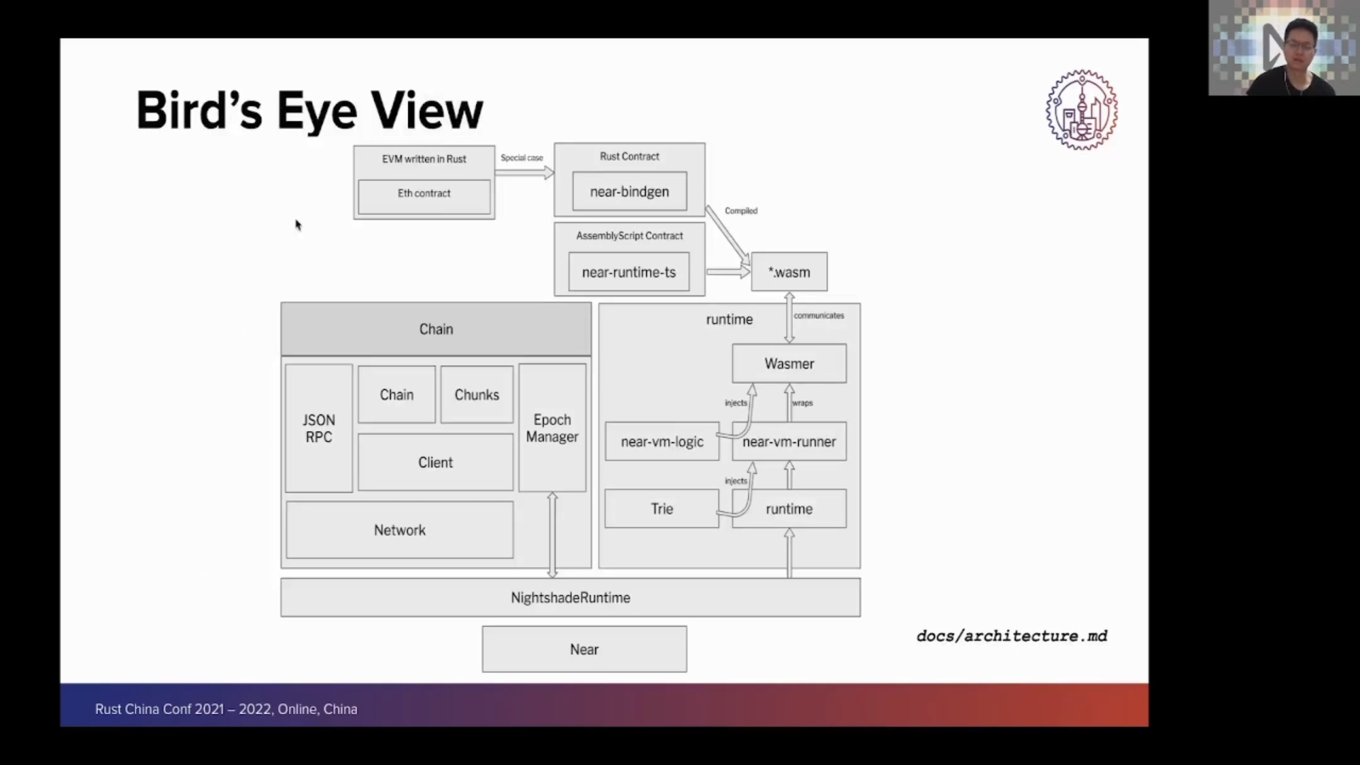1360x765 pixels.
Task: Select the 'Near' box
Action: [x=584, y=649]
